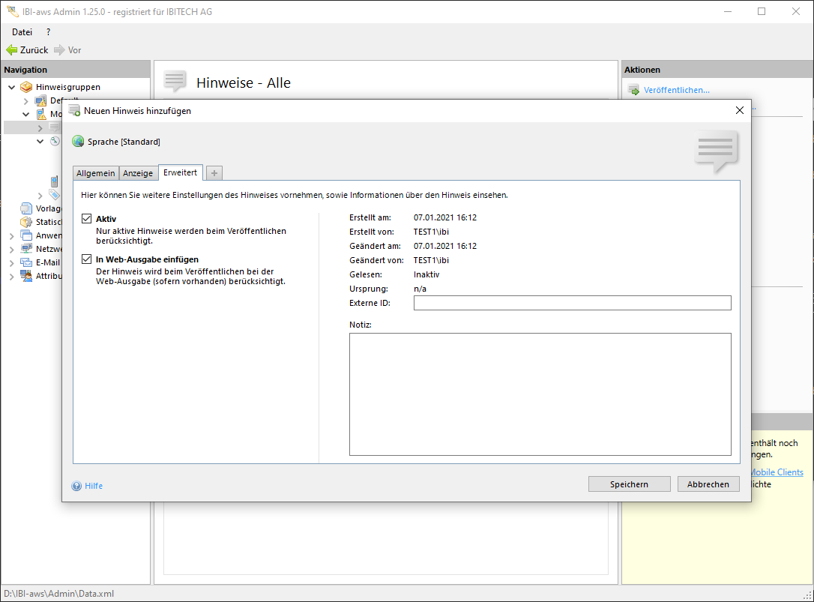
Task: Click the Statisch gear icon in navigation
Action: point(27,222)
